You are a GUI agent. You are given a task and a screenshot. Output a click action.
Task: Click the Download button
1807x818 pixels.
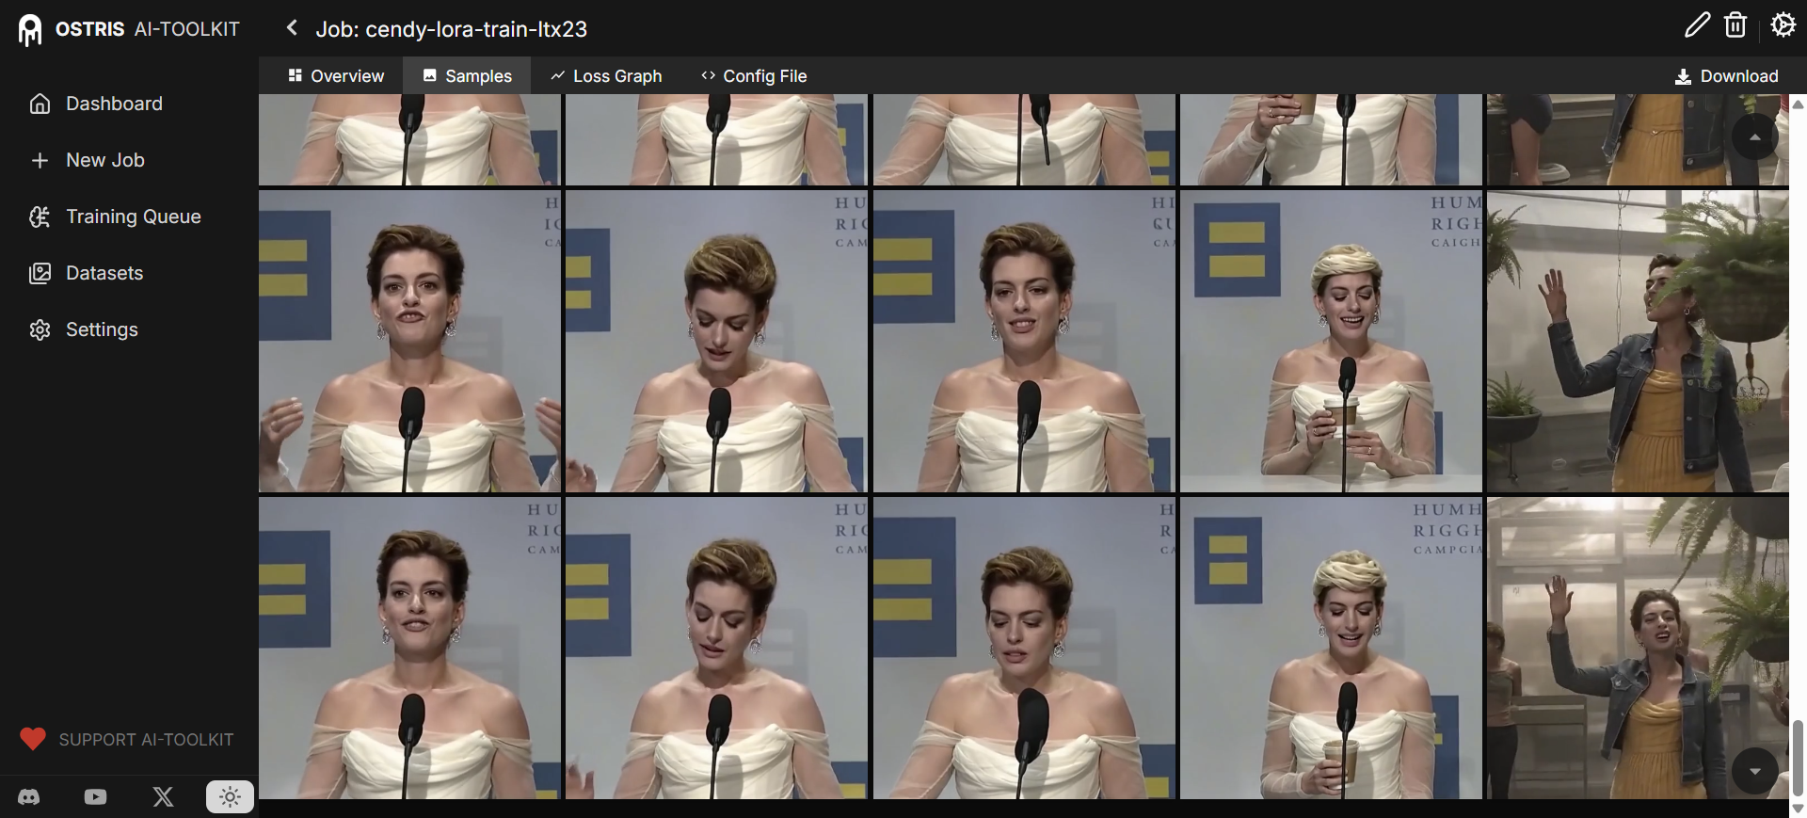pyautogui.click(x=1726, y=76)
